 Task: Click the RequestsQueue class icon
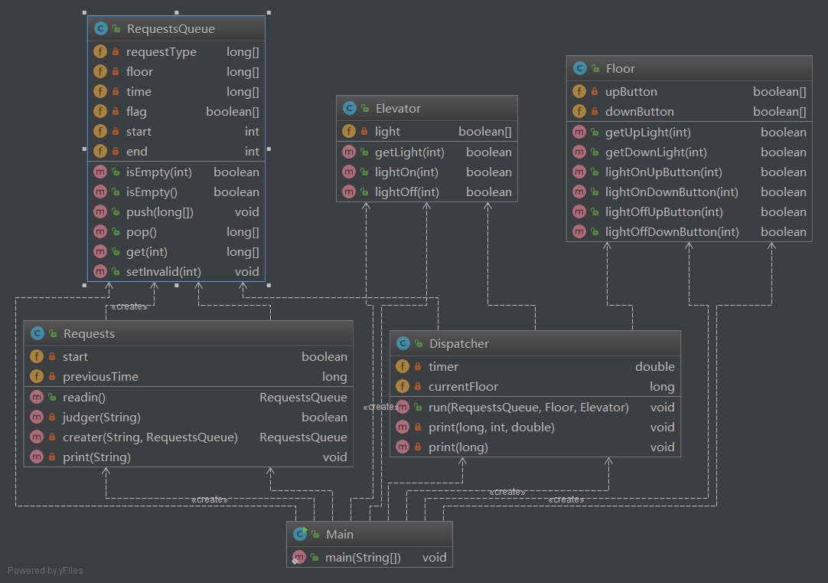tap(100, 29)
